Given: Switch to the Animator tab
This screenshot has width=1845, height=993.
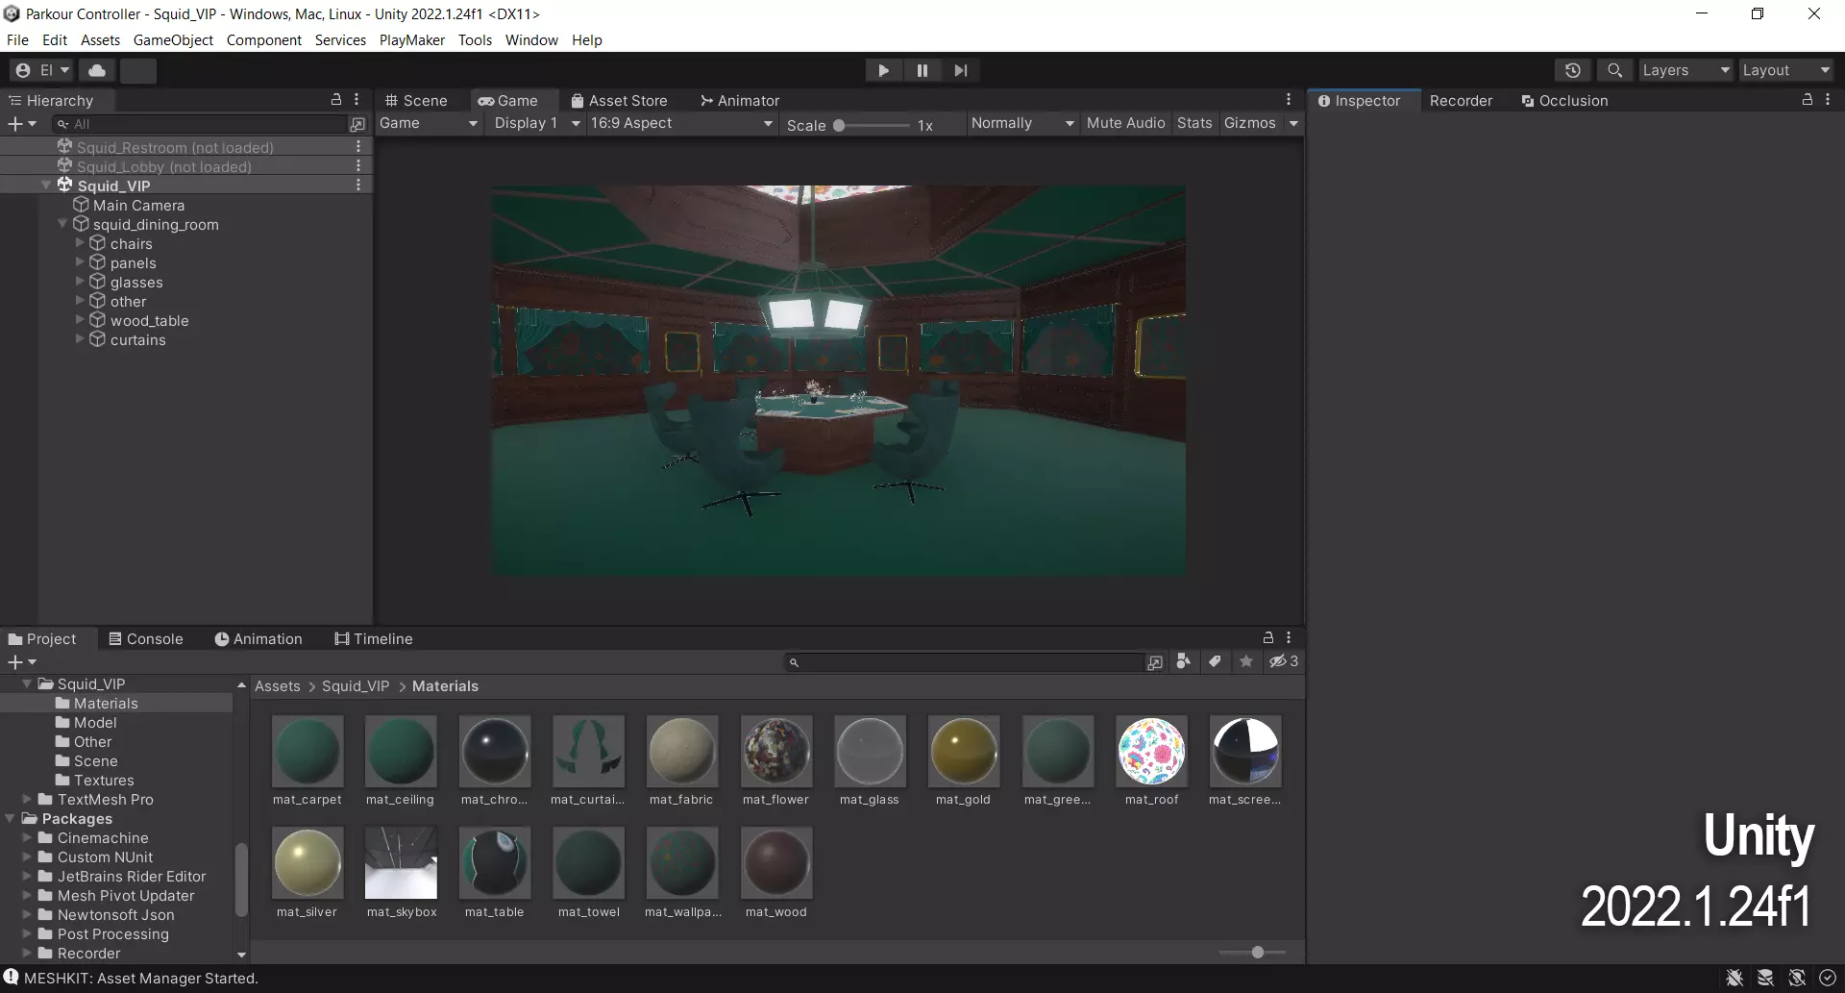Looking at the screenshot, I should coord(740,100).
